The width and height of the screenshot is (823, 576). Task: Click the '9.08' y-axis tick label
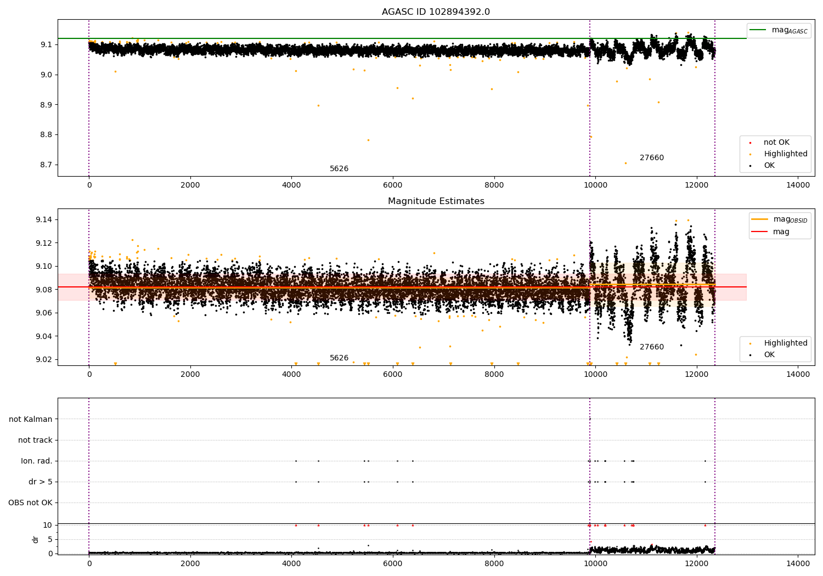tap(43, 290)
